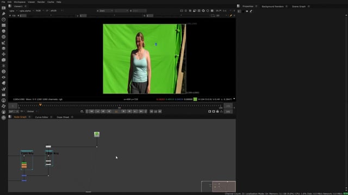
Task: Click the Node Graph pane layout icon
Action: pos(10,117)
